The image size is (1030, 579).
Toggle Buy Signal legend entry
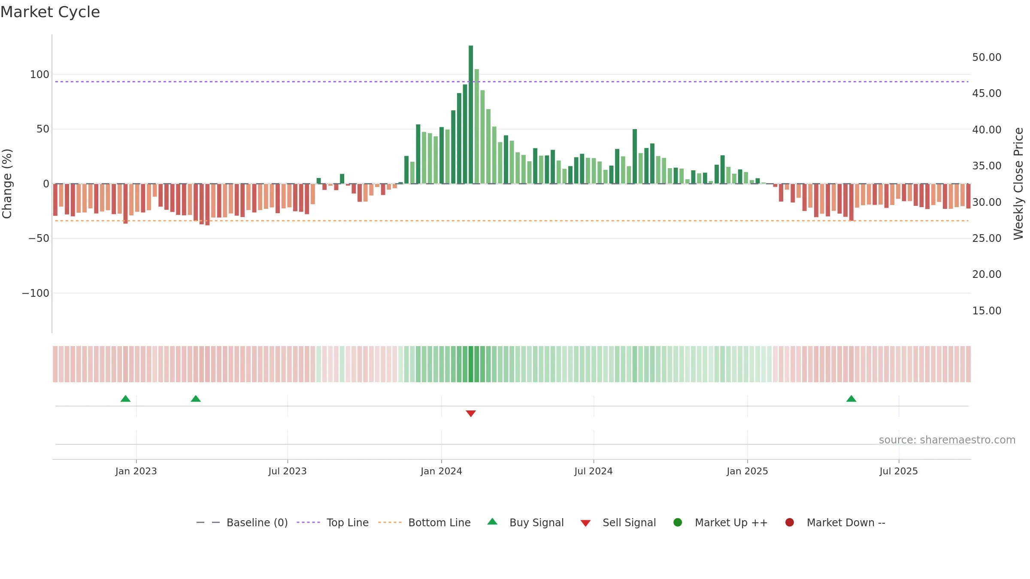[x=526, y=522]
